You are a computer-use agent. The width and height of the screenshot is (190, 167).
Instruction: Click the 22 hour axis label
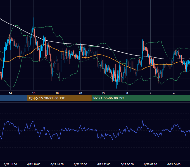click(104, 93)
